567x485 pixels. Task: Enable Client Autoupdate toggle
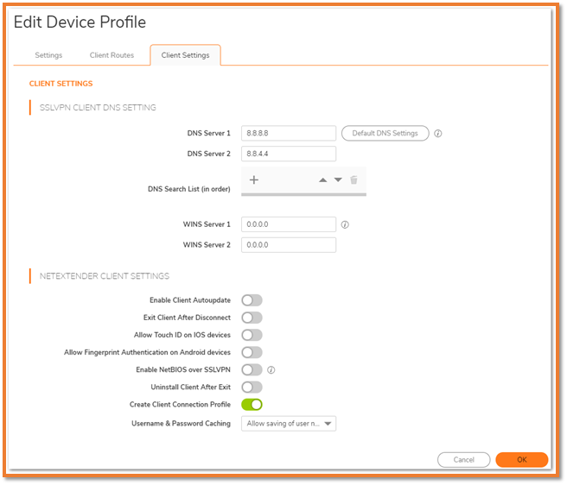coord(252,300)
